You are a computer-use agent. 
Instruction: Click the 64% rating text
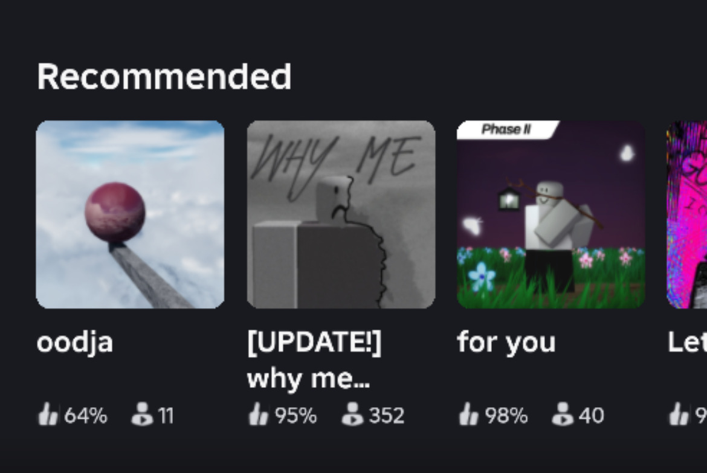point(86,415)
